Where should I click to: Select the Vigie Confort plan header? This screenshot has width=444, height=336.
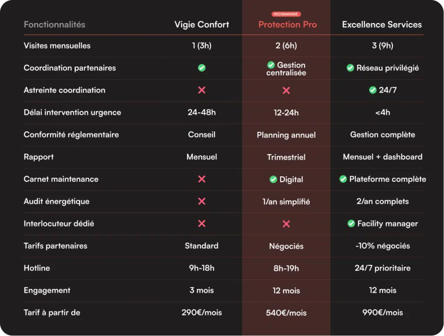[202, 24]
